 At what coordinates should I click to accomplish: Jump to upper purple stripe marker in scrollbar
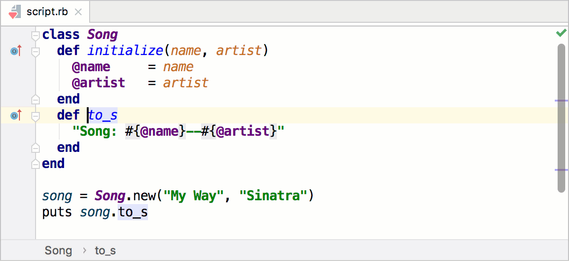click(x=561, y=101)
